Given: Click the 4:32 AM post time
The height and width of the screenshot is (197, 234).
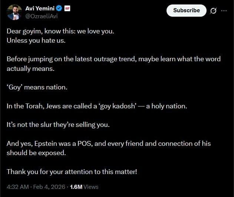Looking at the screenshot, I should pos(17,187).
